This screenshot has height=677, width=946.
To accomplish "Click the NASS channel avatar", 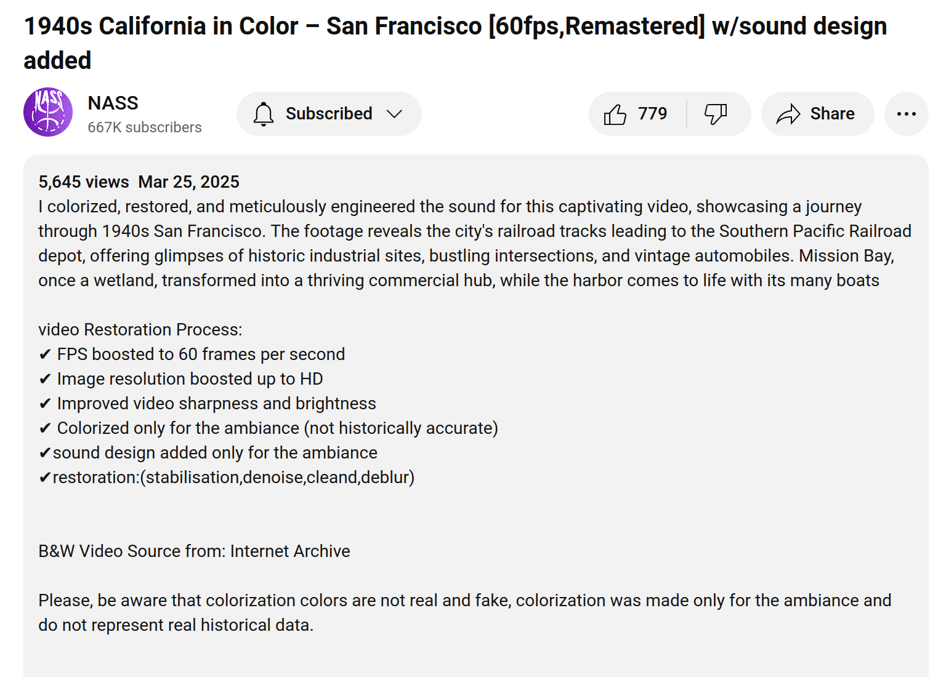I will 48,112.
